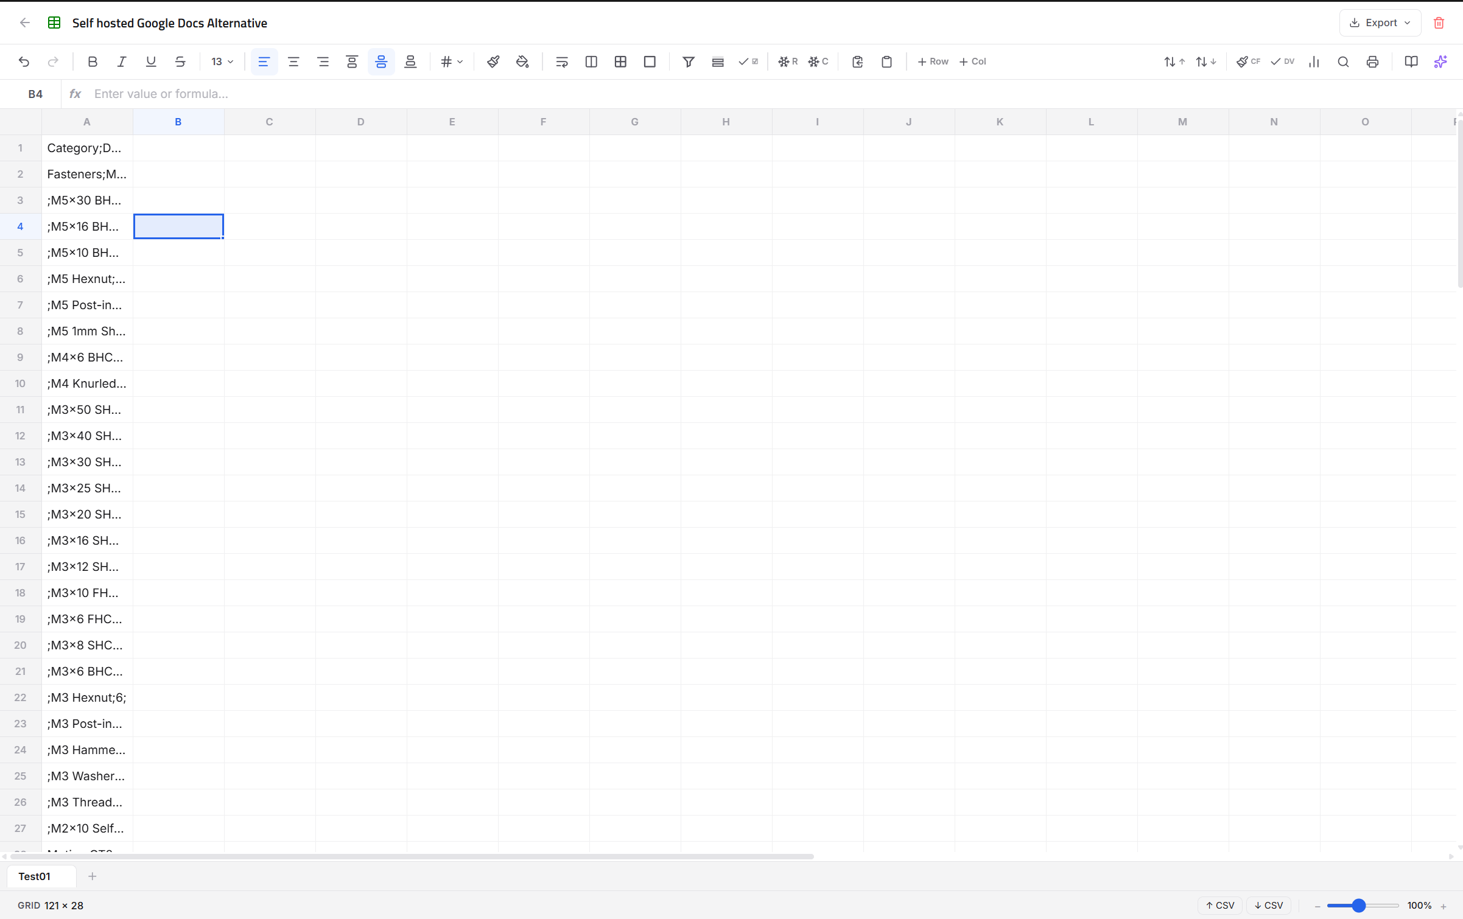Viewport: 1463px width, 919px height.
Task: Open the font size dropdown
Action: click(222, 61)
